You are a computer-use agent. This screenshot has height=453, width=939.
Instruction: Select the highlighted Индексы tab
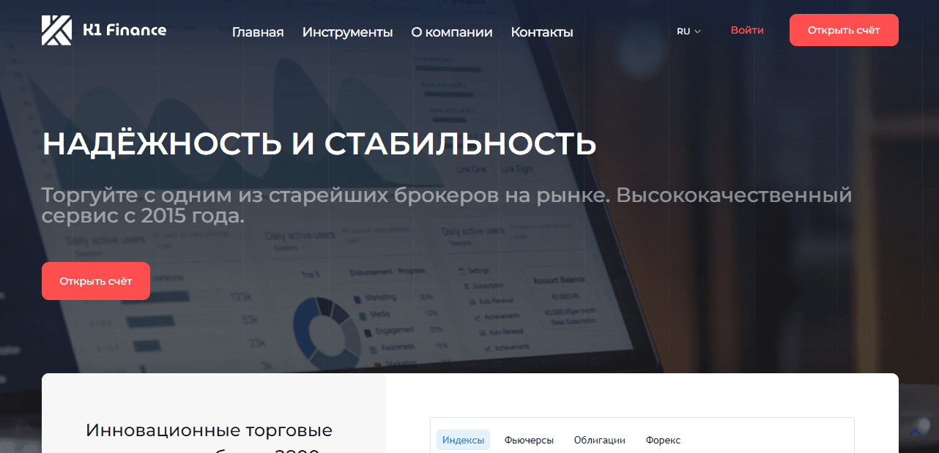[x=463, y=439]
